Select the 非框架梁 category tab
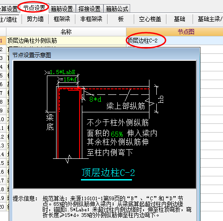Screen dimensions: 223x221 [x=91, y=19]
